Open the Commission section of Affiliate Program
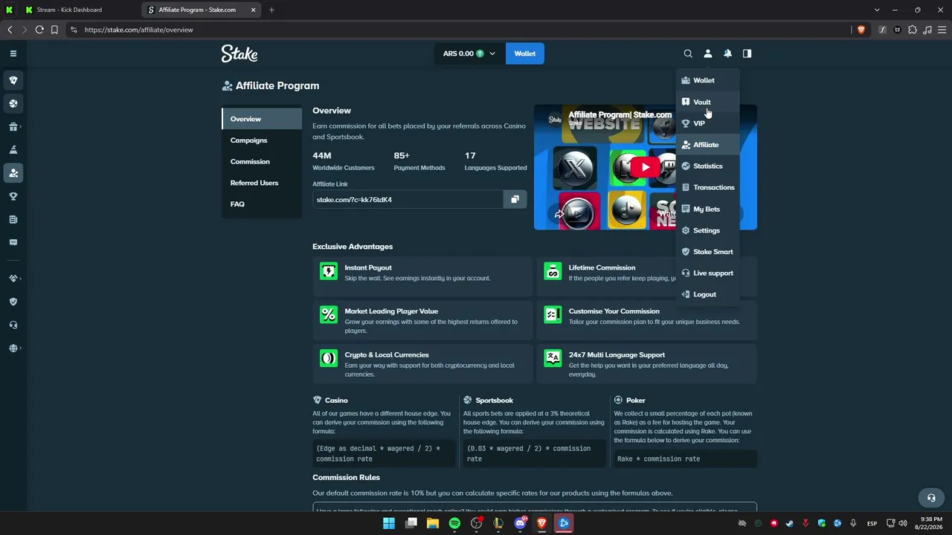Image resolution: width=952 pixels, height=535 pixels. click(262, 161)
